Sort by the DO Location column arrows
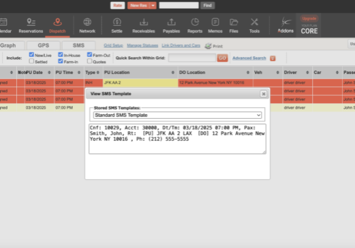The height and width of the screenshot is (248, 355). point(248,73)
